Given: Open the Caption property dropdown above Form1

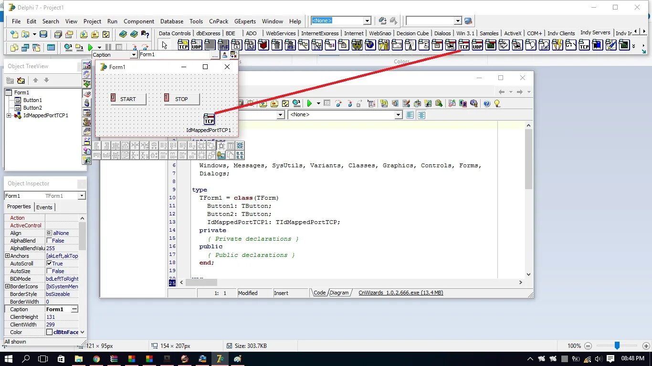Looking at the screenshot, I should pos(134,55).
